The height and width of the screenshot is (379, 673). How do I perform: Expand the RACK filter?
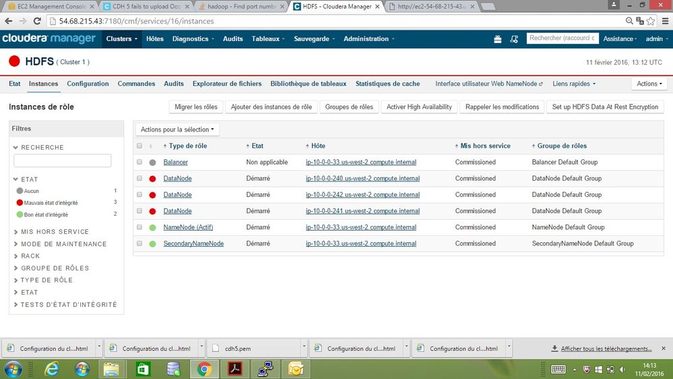(26, 256)
